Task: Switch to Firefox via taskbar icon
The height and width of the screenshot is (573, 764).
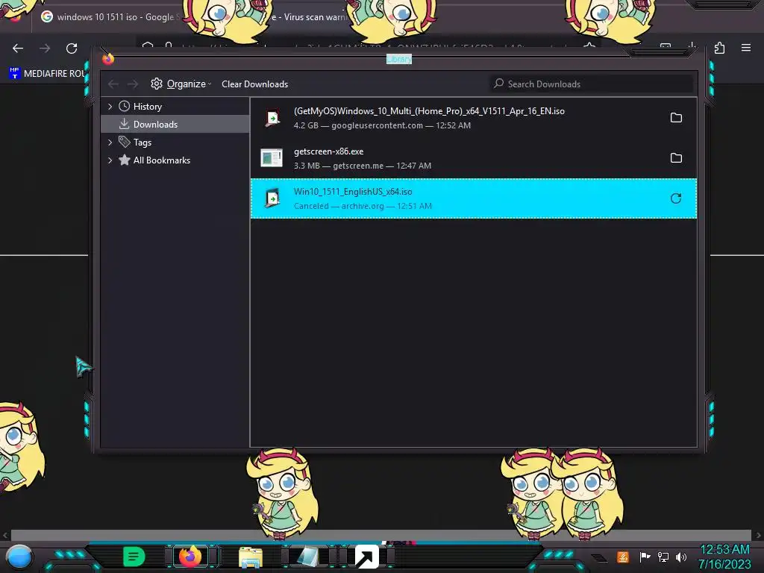Action: (190, 557)
